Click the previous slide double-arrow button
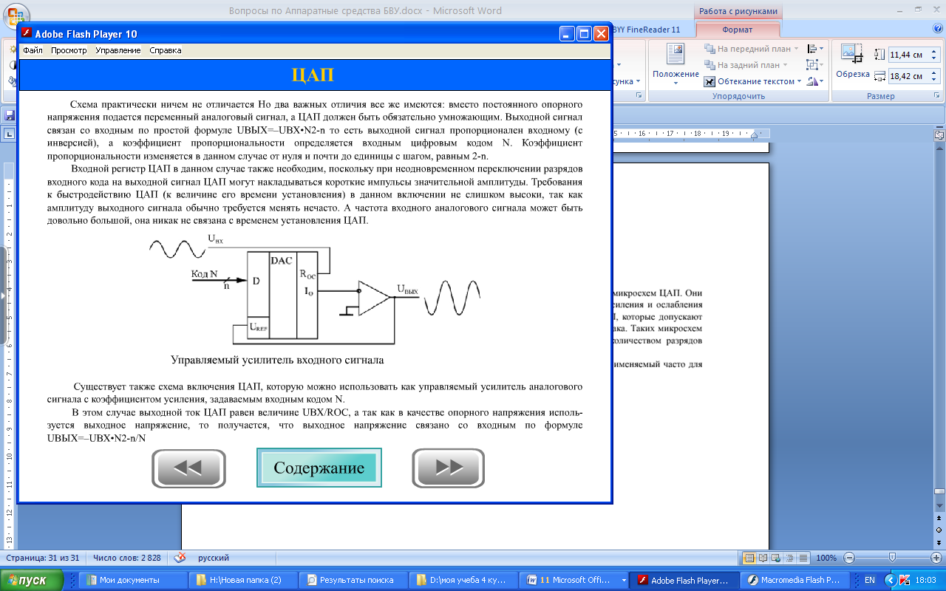Screen dimensions: 946x591 (188, 468)
